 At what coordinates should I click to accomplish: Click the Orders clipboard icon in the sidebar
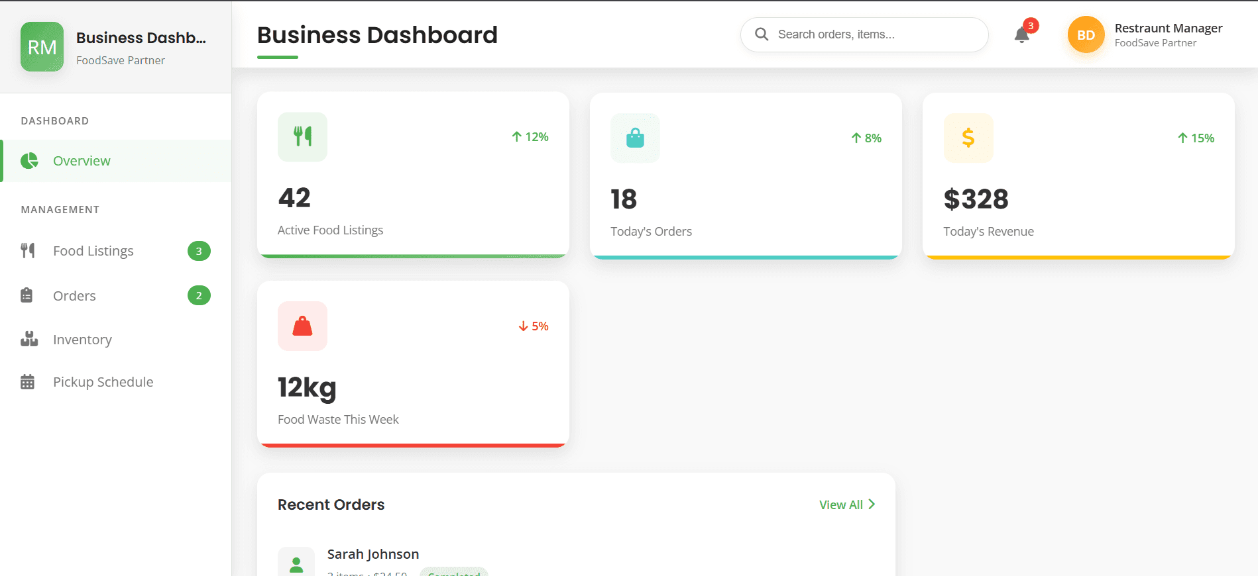(27, 295)
